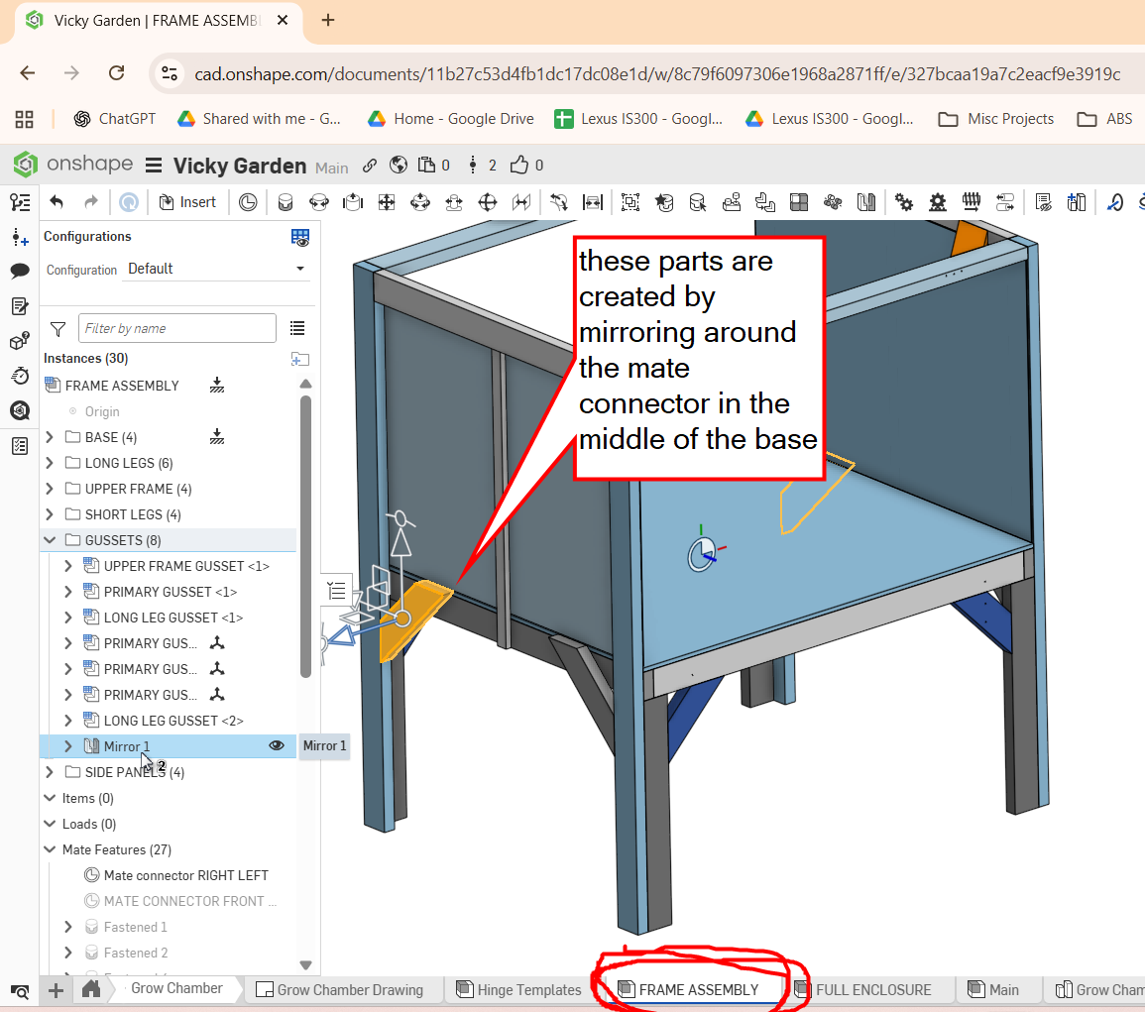
Task: Switch to the FULL ENCLOSURE tab
Action: (x=872, y=989)
